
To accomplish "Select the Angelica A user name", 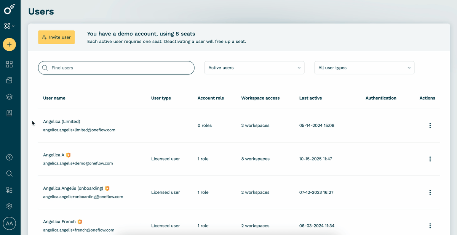I will click(54, 155).
